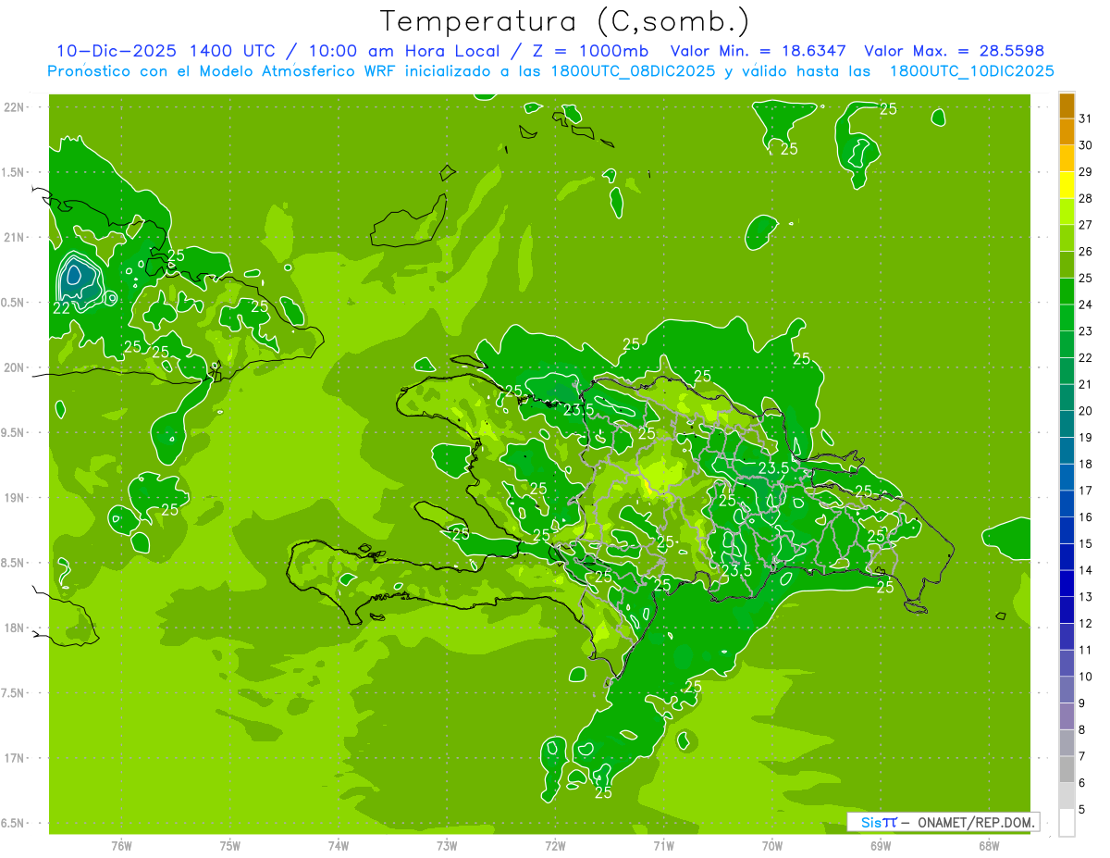Click the "21N" latitude label

(14, 238)
